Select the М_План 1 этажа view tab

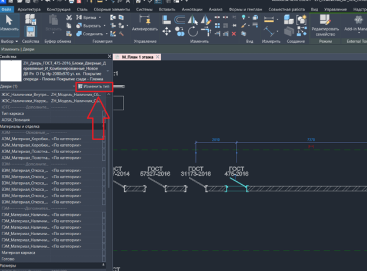(x=138, y=57)
